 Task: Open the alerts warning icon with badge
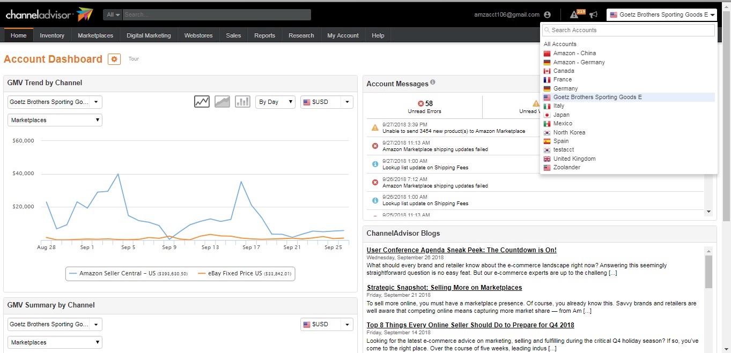(575, 14)
